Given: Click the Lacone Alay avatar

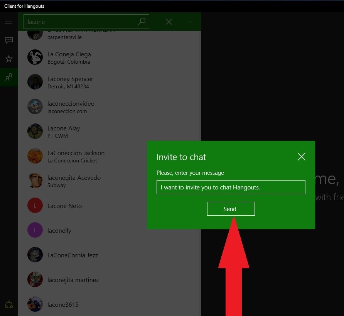Looking at the screenshot, I should 35,131.
